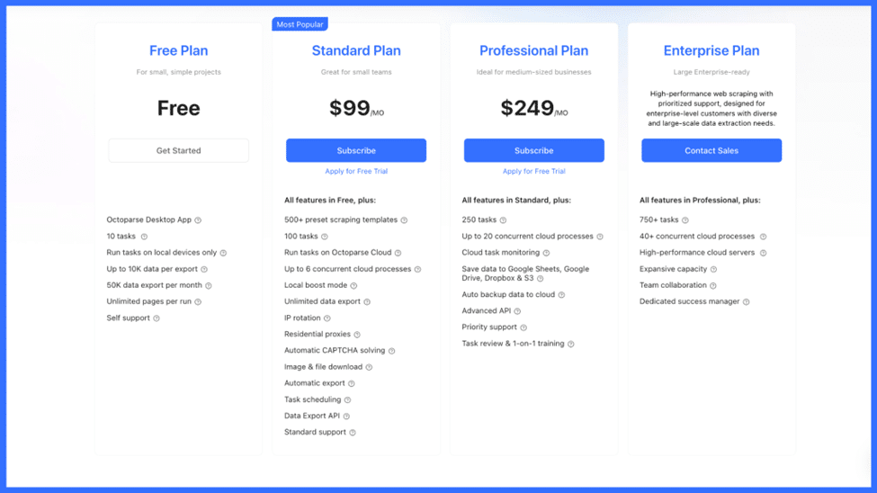
Task: Subscribe to the Standard Plan
Action: click(x=356, y=150)
